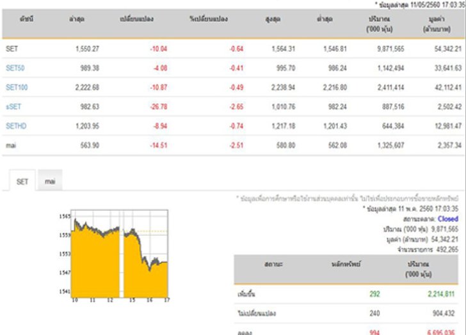Click mai percent change -2.51
The width and height of the screenshot is (466, 335).
coord(236,145)
